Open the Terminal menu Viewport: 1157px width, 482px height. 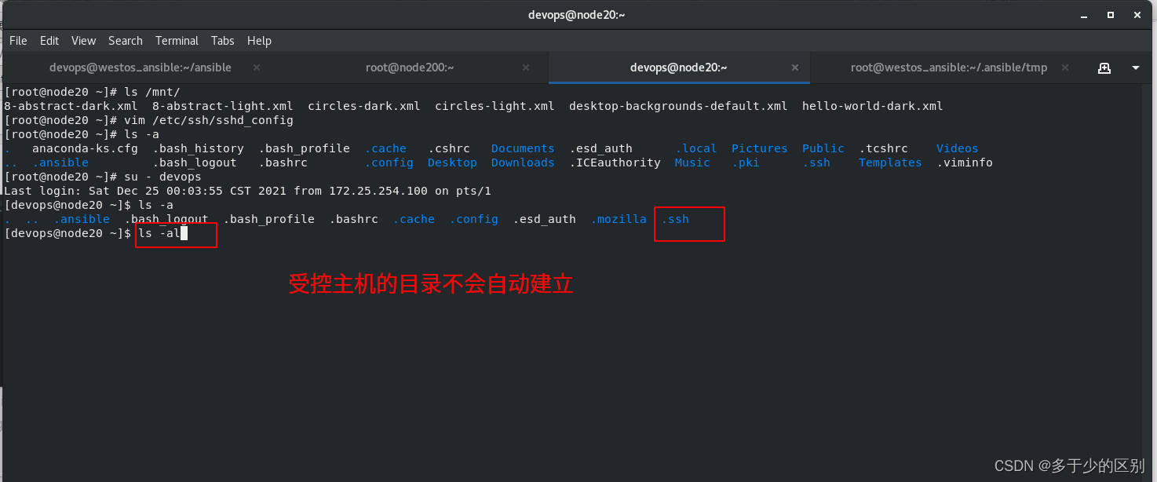tap(177, 41)
